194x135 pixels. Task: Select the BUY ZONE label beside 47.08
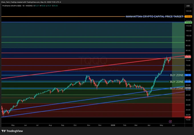click(177, 88)
